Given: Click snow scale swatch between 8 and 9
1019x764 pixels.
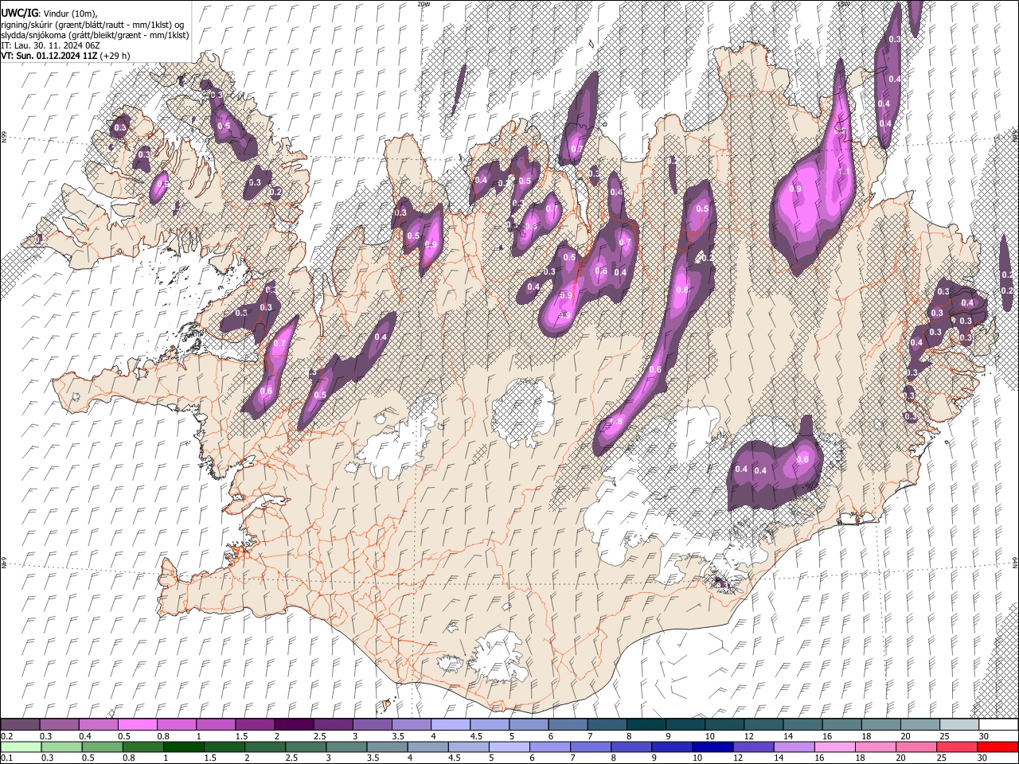Looking at the screenshot, I should [x=646, y=725].
